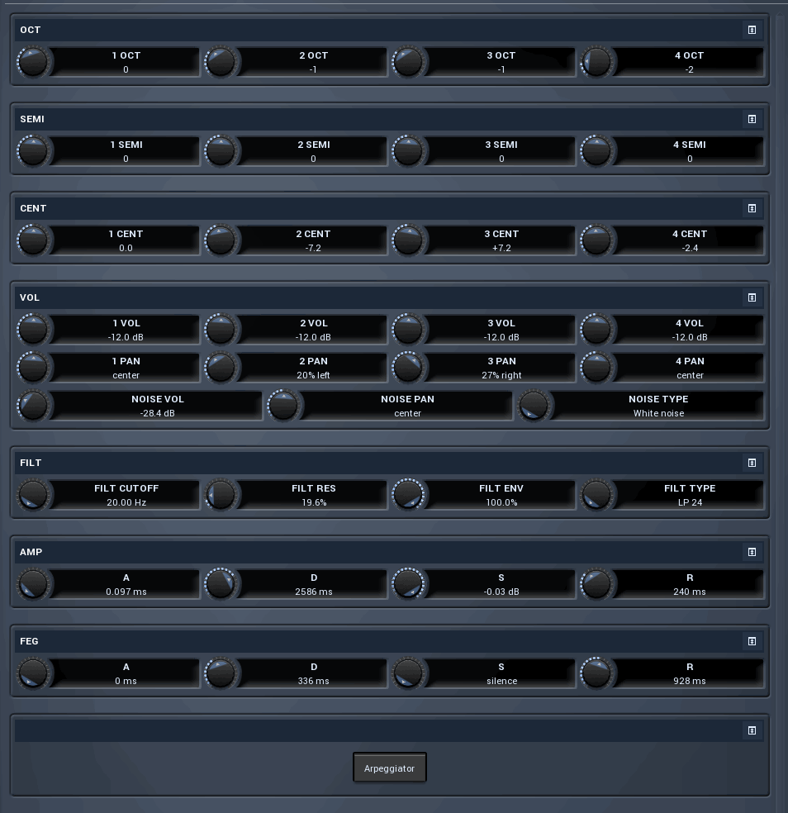Screen dimensions: 788x813
Task: Click the CENT section panel icon
Action: coord(752,208)
